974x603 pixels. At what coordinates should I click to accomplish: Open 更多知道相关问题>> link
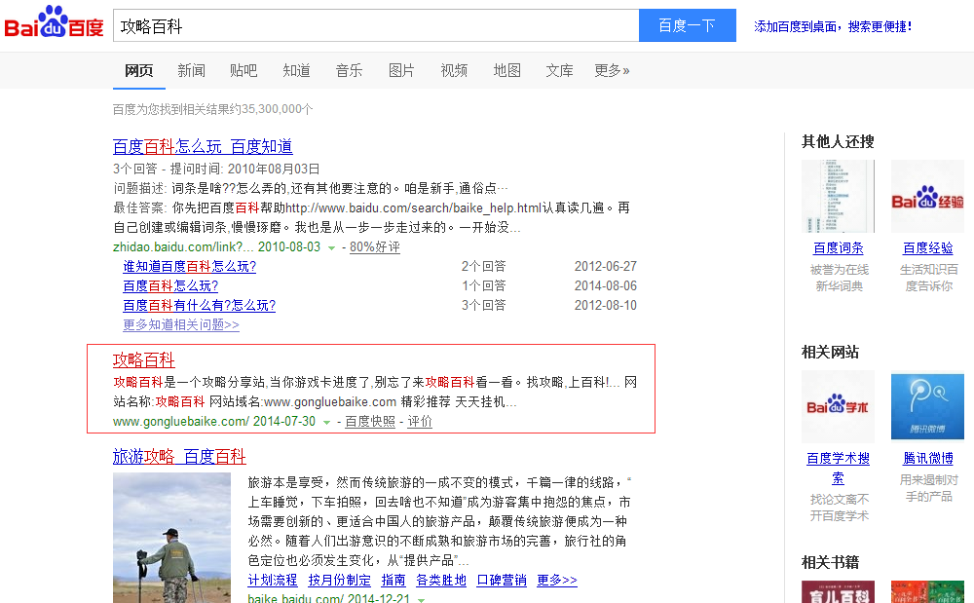click(x=181, y=324)
